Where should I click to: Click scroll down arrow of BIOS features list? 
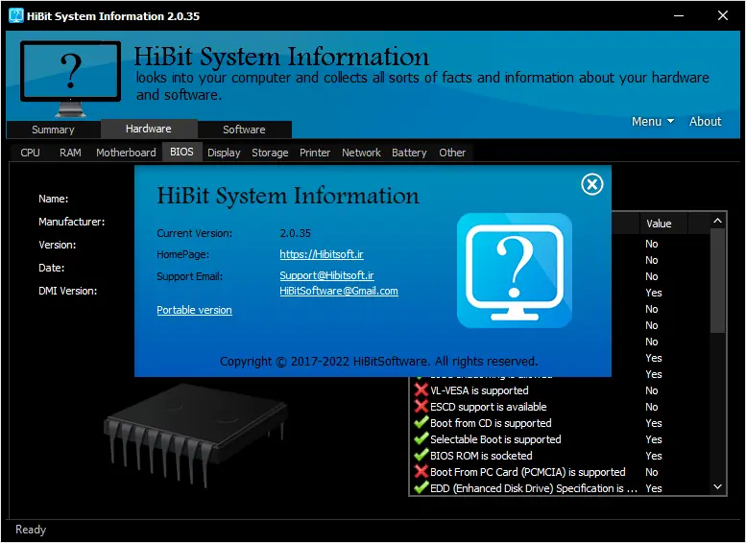[717, 487]
